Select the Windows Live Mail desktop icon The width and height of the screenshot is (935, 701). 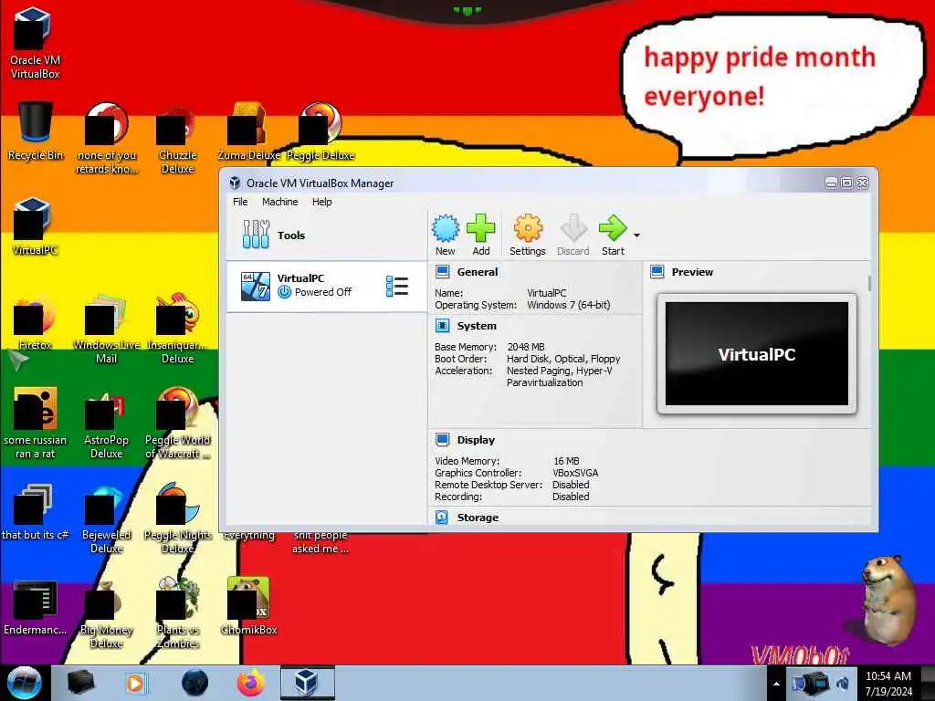click(x=106, y=328)
